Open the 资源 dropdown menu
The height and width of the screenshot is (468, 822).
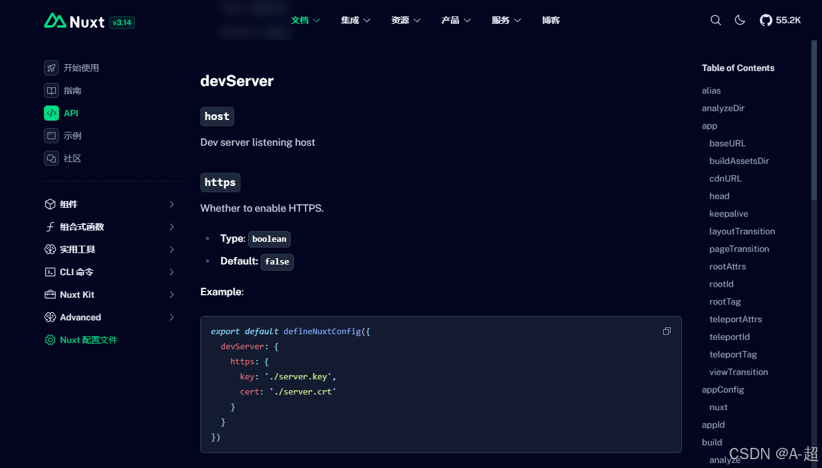coord(406,19)
